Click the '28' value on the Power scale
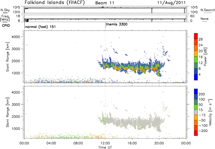 coord(200,39)
